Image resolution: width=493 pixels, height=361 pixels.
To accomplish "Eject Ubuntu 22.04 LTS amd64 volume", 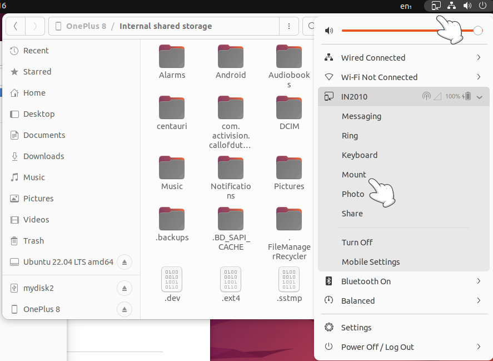I will click(125, 262).
